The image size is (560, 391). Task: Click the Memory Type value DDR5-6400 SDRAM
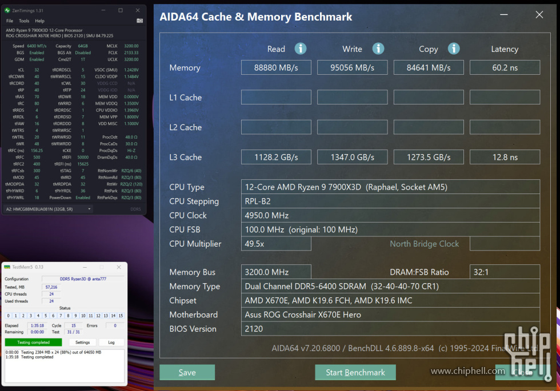(x=390, y=286)
